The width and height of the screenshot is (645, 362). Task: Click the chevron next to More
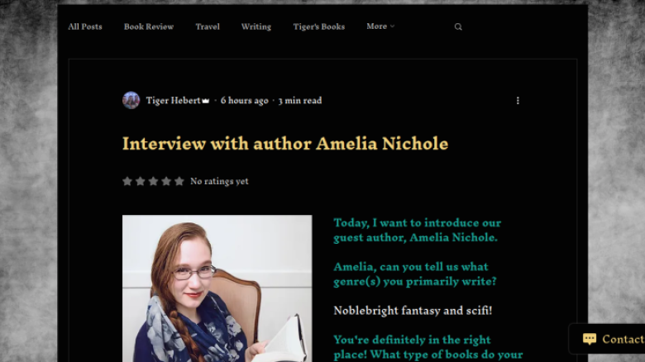pos(393,26)
